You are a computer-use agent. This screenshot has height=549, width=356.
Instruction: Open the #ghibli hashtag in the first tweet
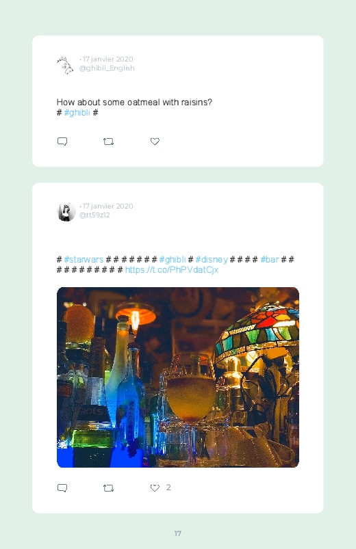coord(77,112)
